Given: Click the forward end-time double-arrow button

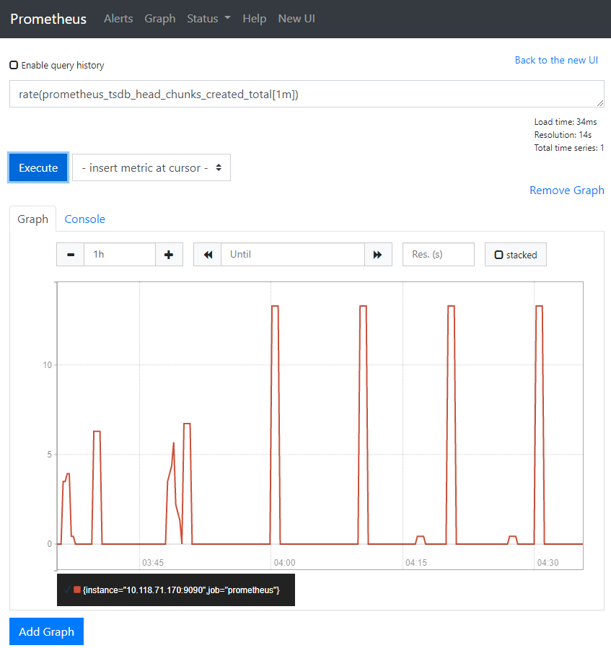Looking at the screenshot, I should coord(378,255).
